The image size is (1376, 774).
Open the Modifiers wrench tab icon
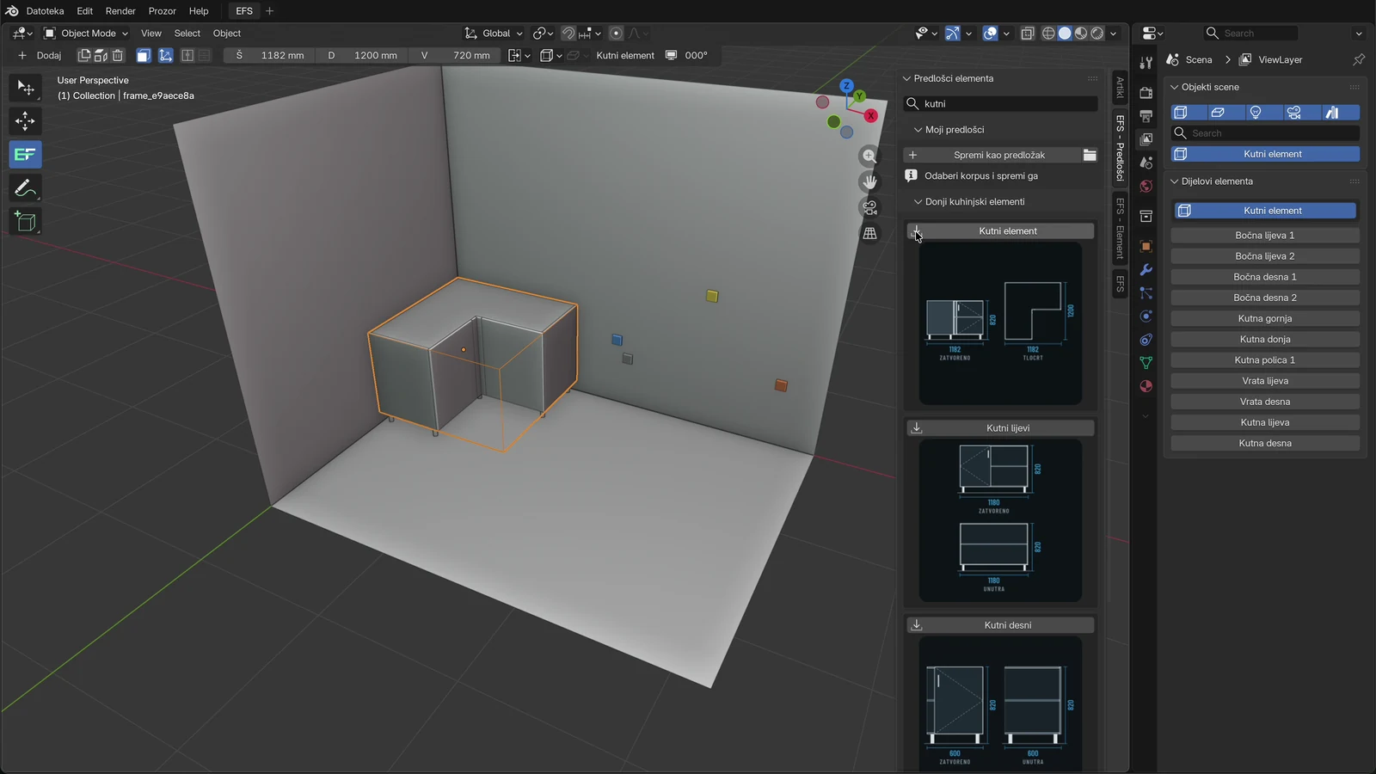pos(1146,270)
